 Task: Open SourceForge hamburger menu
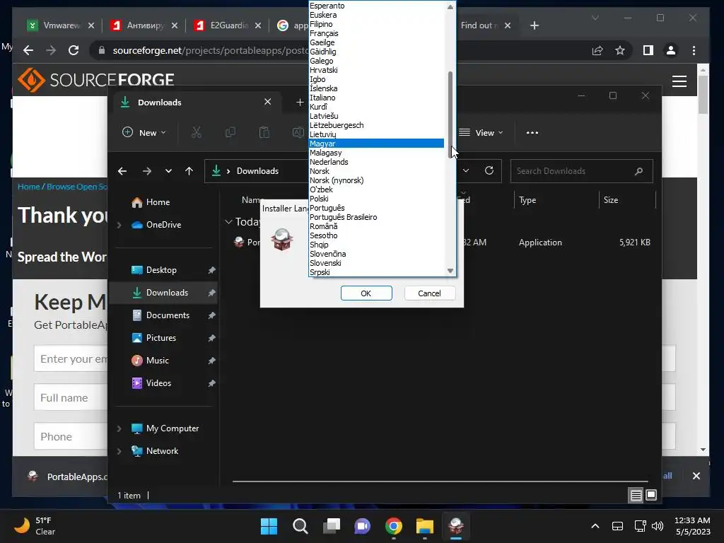[x=679, y=81]
